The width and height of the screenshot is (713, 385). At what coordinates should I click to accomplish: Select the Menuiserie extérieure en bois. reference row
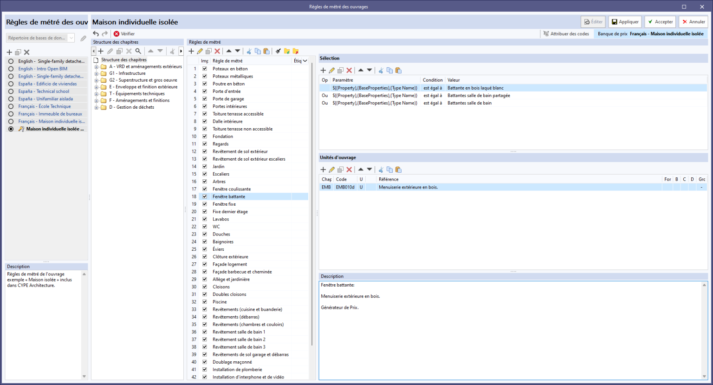click(x=513, y=187)
